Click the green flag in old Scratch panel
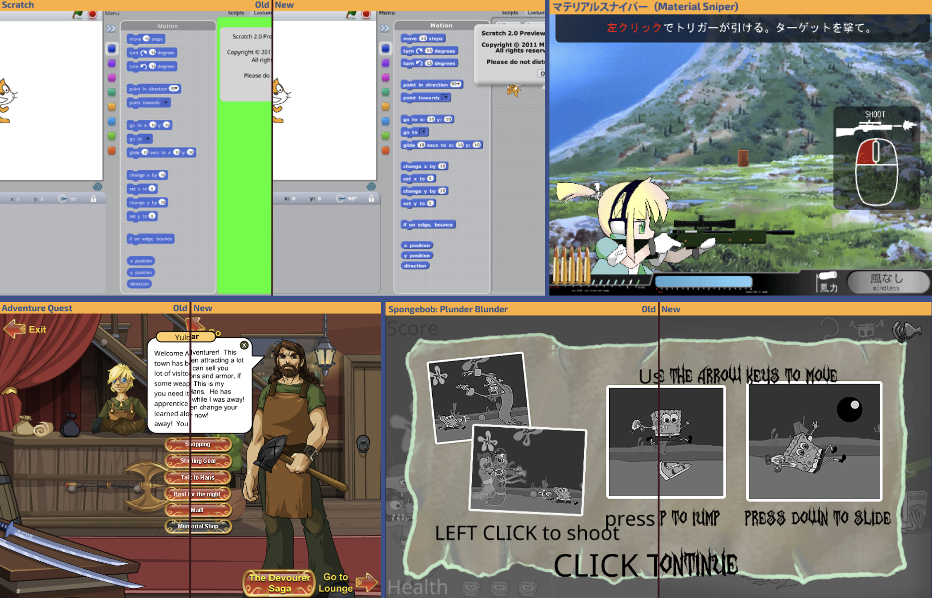 tap(77, 14)
